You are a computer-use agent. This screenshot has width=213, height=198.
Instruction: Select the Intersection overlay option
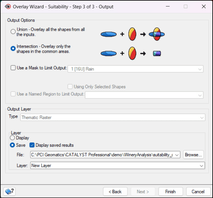point(13,49)
